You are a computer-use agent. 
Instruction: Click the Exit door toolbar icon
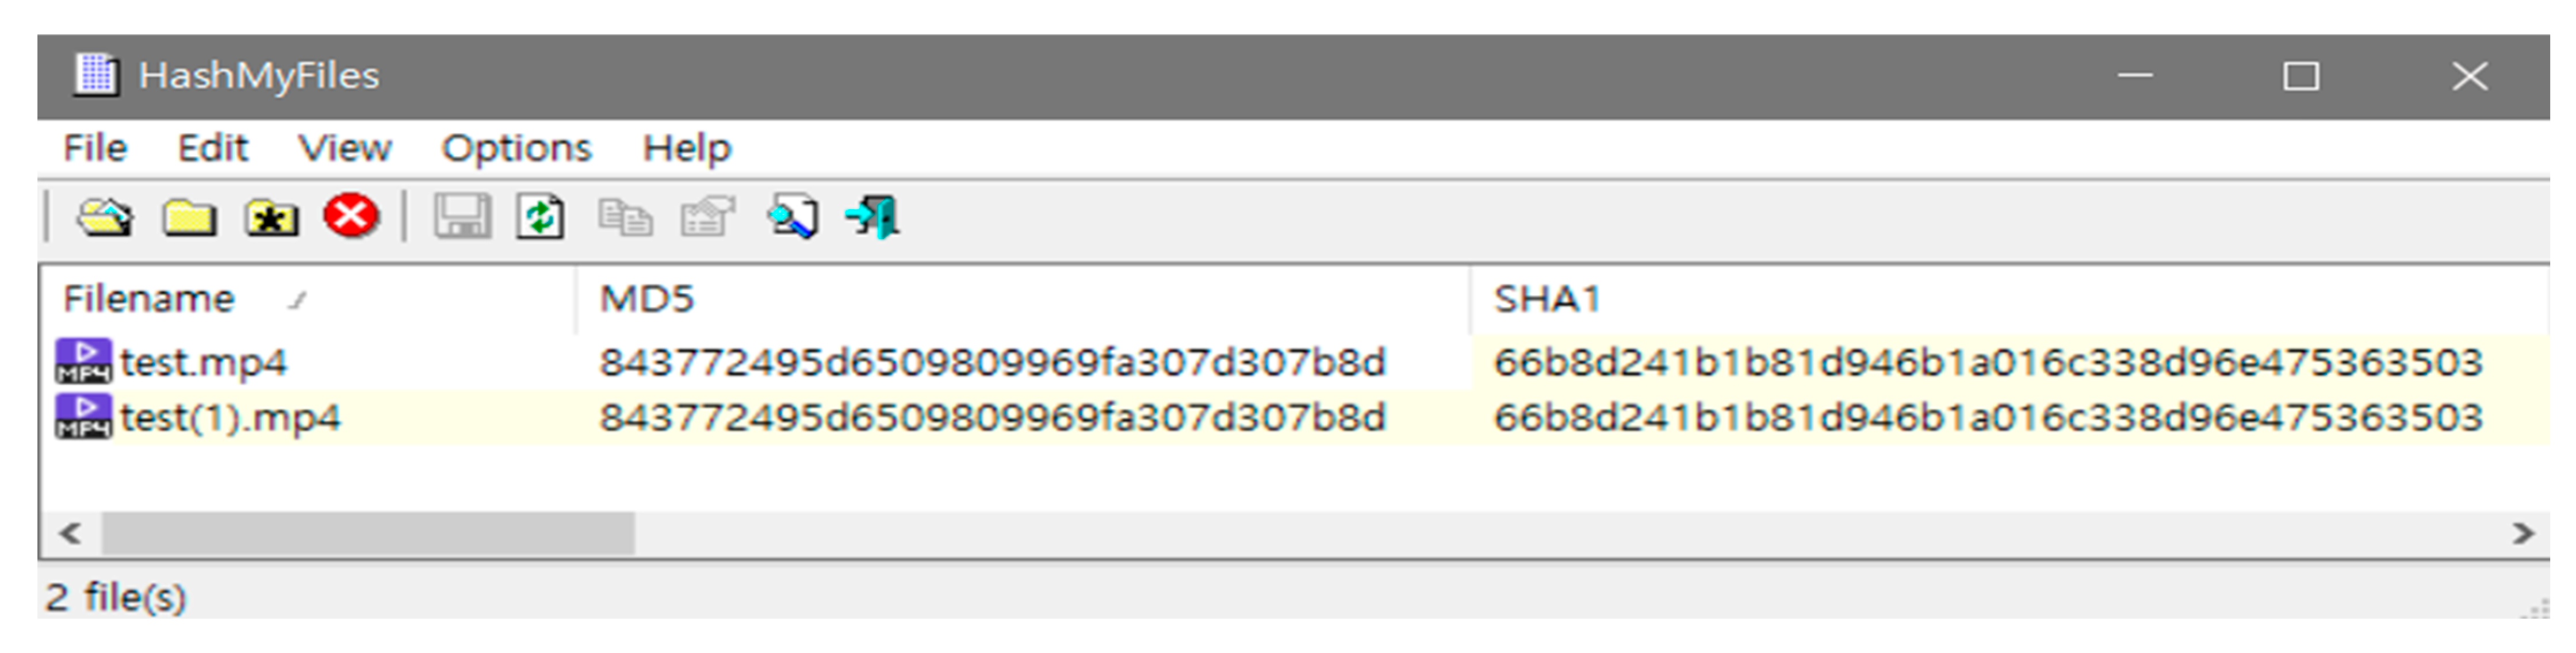click(873, 217)
